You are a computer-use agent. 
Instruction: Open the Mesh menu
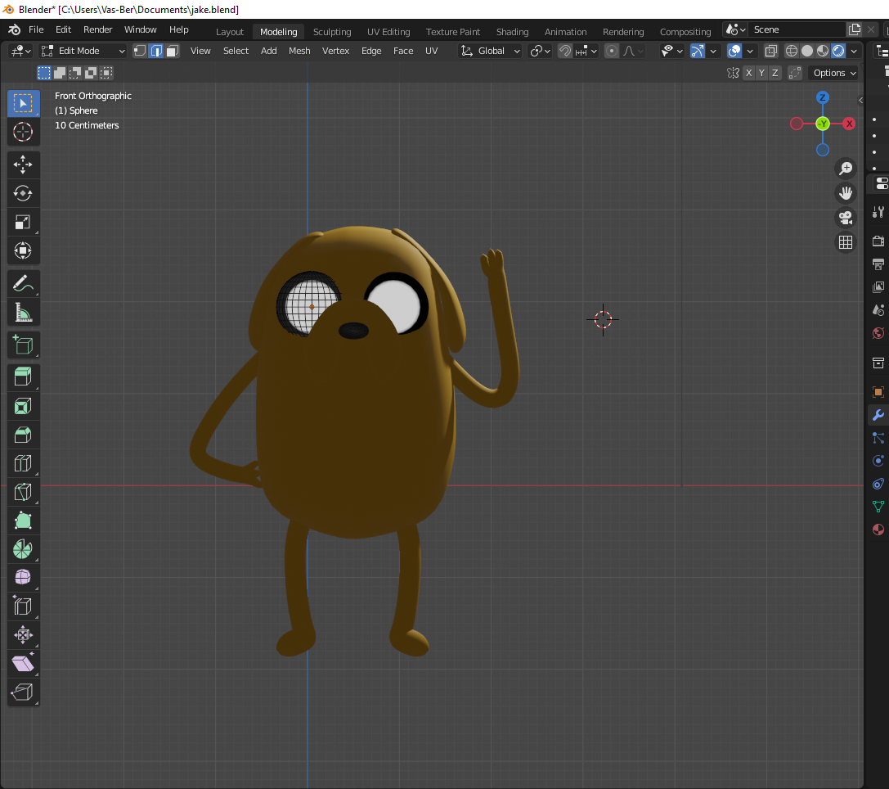point(299,51)
